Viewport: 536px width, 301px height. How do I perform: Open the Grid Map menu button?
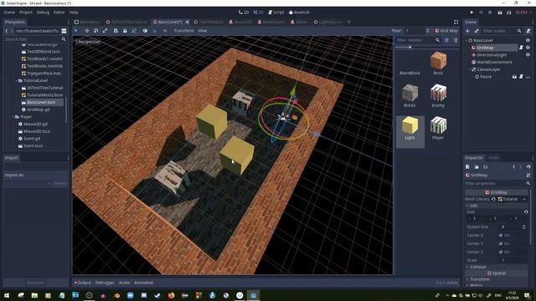point(446,31)
